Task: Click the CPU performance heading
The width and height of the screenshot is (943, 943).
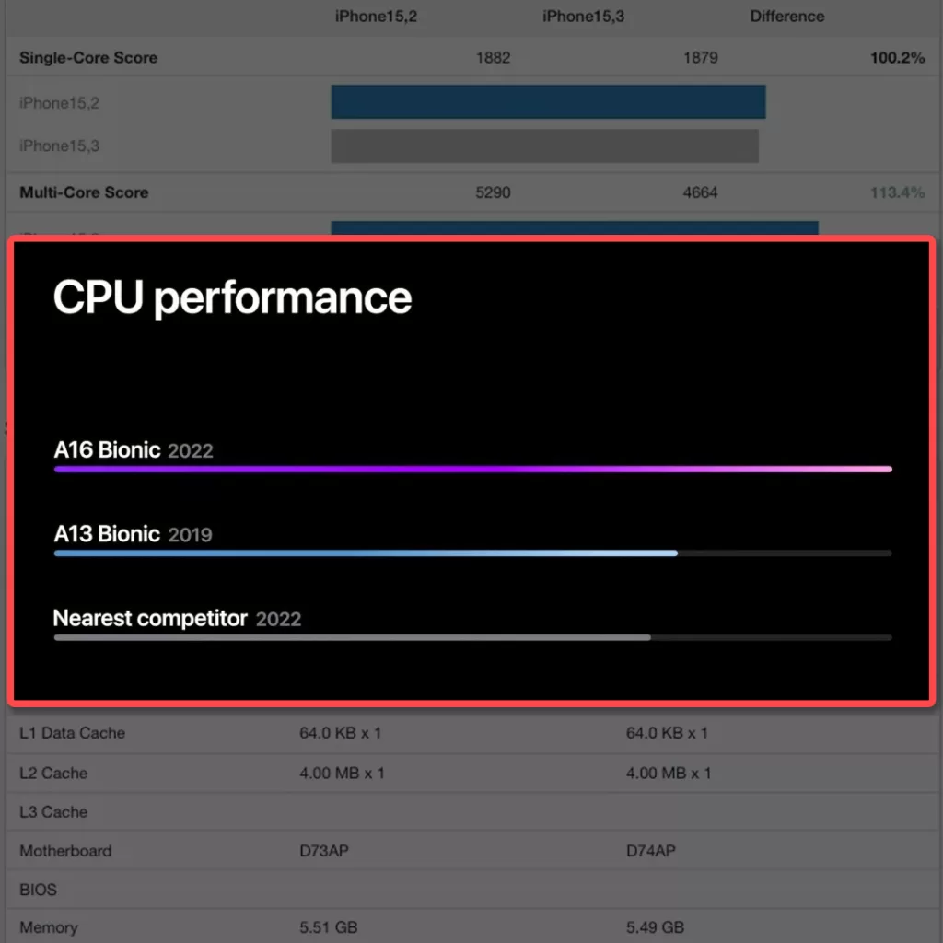Action: coord(233,297)
